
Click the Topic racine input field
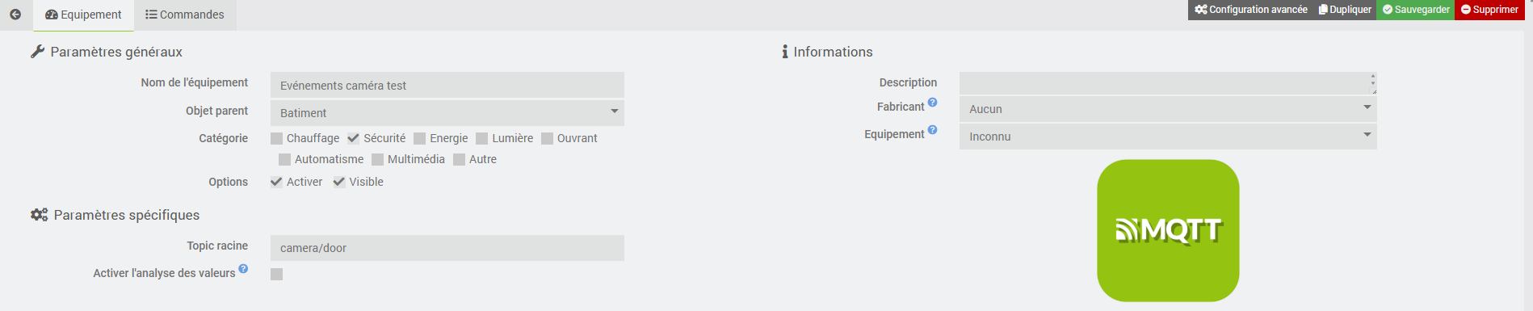pyautogui.click(x=447, y=248)
